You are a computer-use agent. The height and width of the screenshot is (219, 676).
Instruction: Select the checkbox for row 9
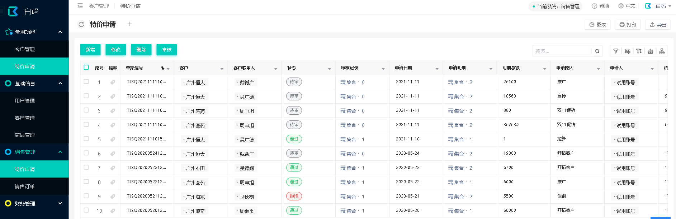coord(86,196)
